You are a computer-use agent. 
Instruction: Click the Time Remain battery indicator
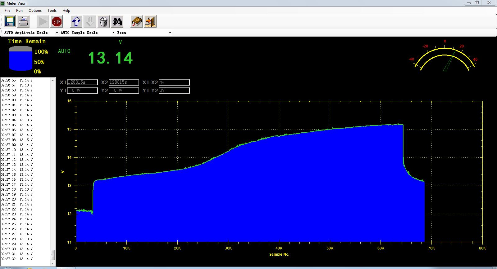21,58
